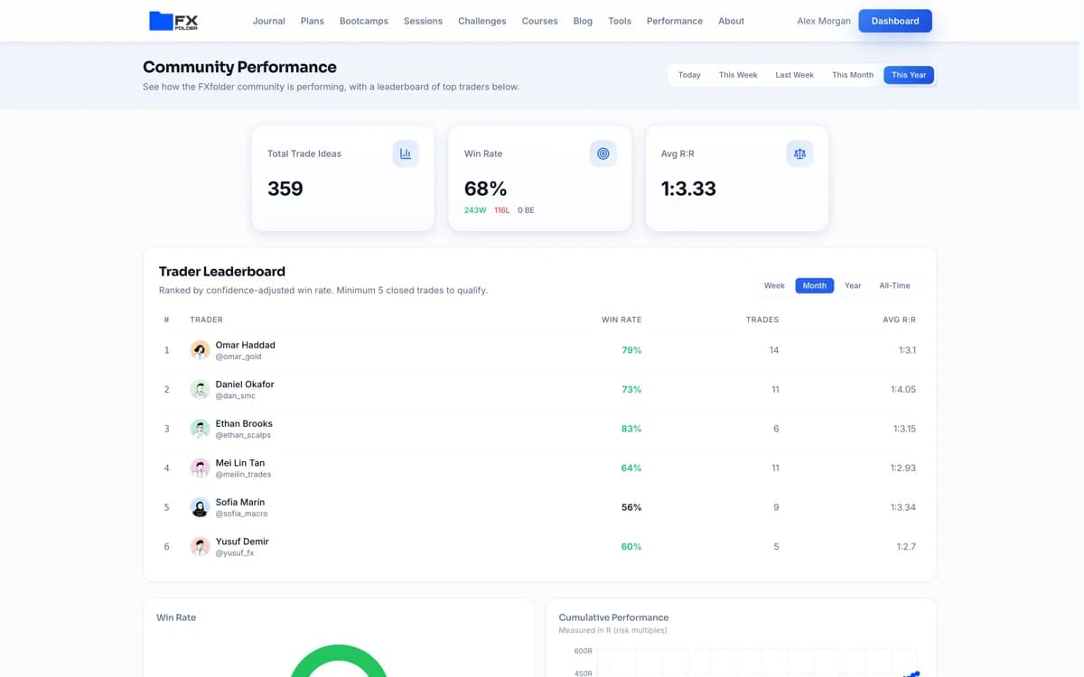The image size is (1084, 677).
Task: Open Sessions in the navigation
Action: [423, 21]
